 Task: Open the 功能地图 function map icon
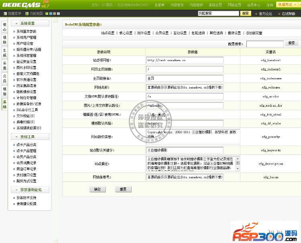point(27,14)
